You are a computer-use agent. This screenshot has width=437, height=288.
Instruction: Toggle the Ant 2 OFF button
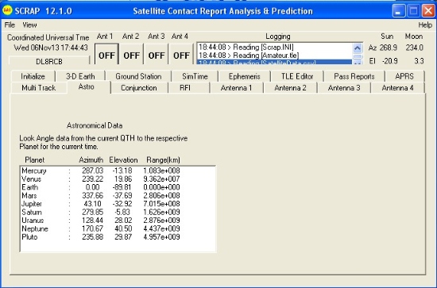pos(132,54)
